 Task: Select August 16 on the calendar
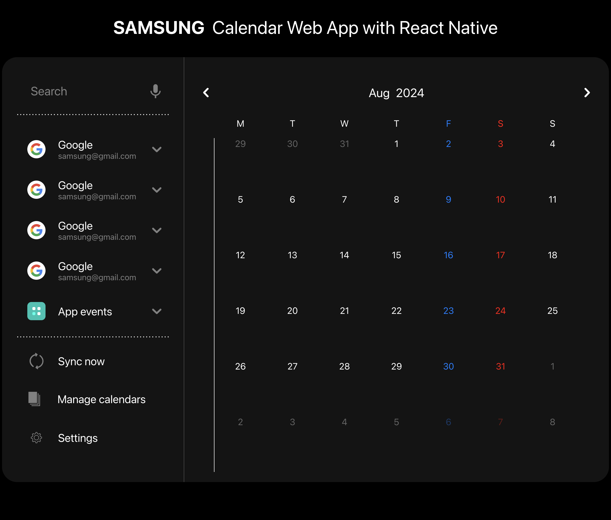[x=448, y=255]
